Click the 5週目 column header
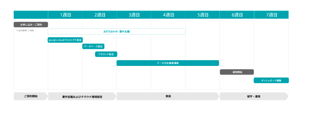Image resolution: width=311 pixels, height=118 pixels. point(202,15)
